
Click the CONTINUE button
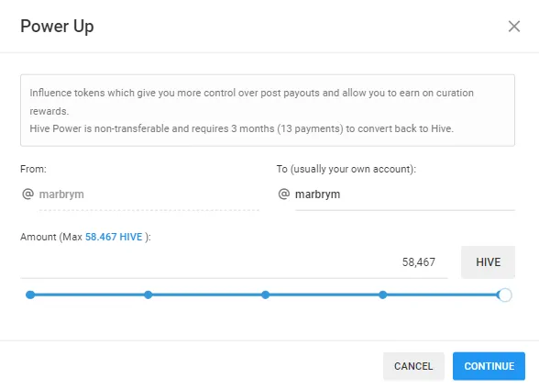point(489,366)
